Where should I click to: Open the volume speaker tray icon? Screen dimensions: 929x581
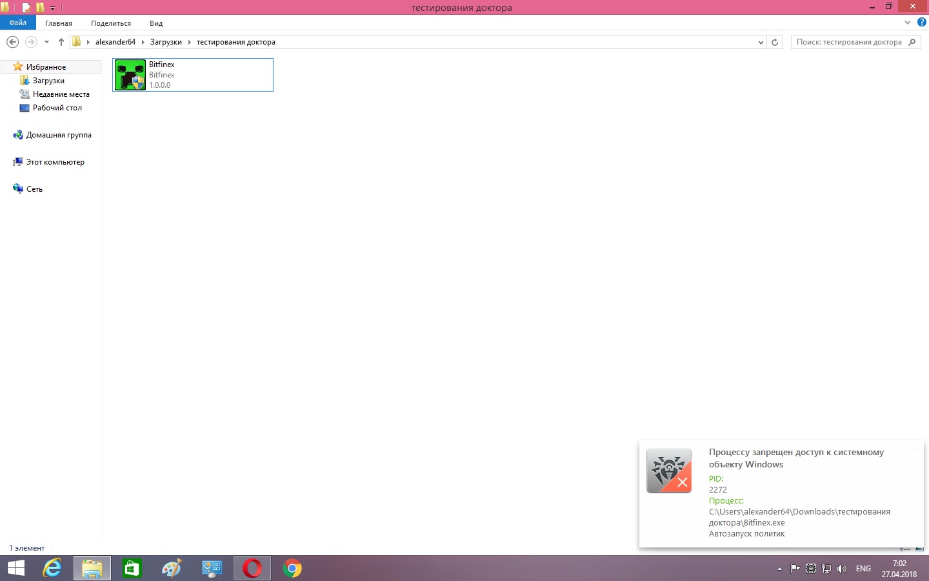pyautogui.click(x=842, y=569)
